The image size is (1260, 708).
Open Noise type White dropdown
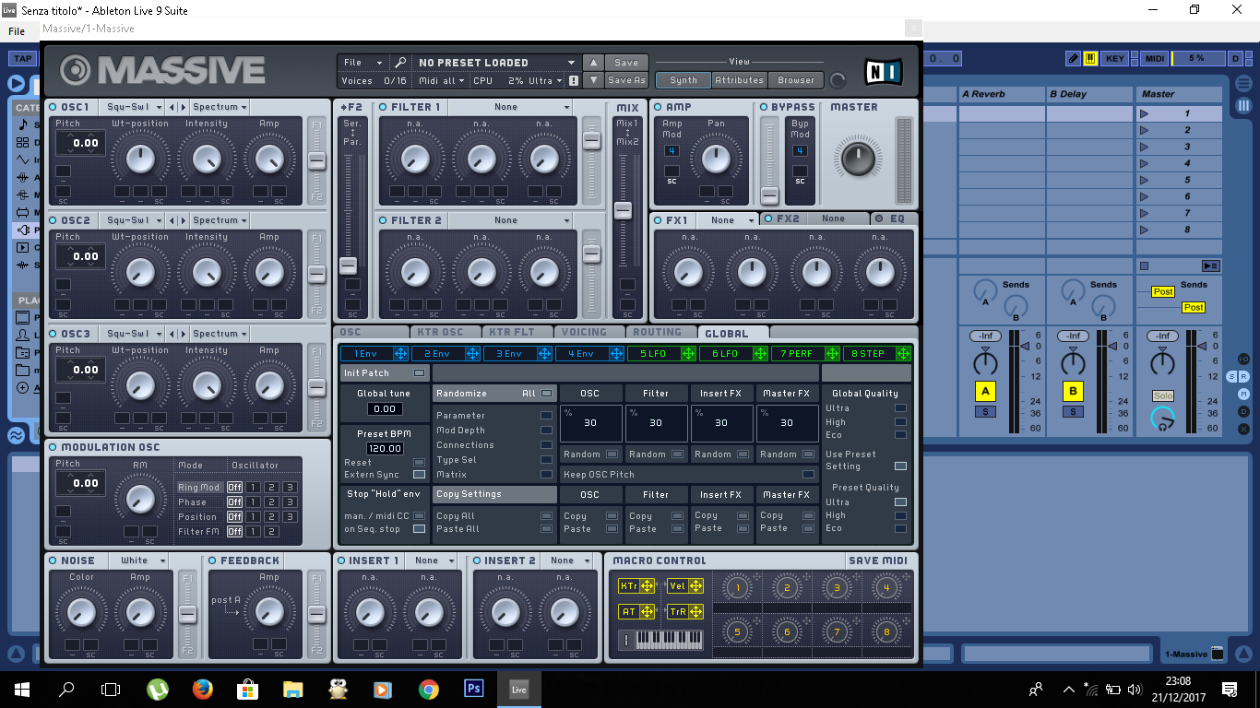138,560
